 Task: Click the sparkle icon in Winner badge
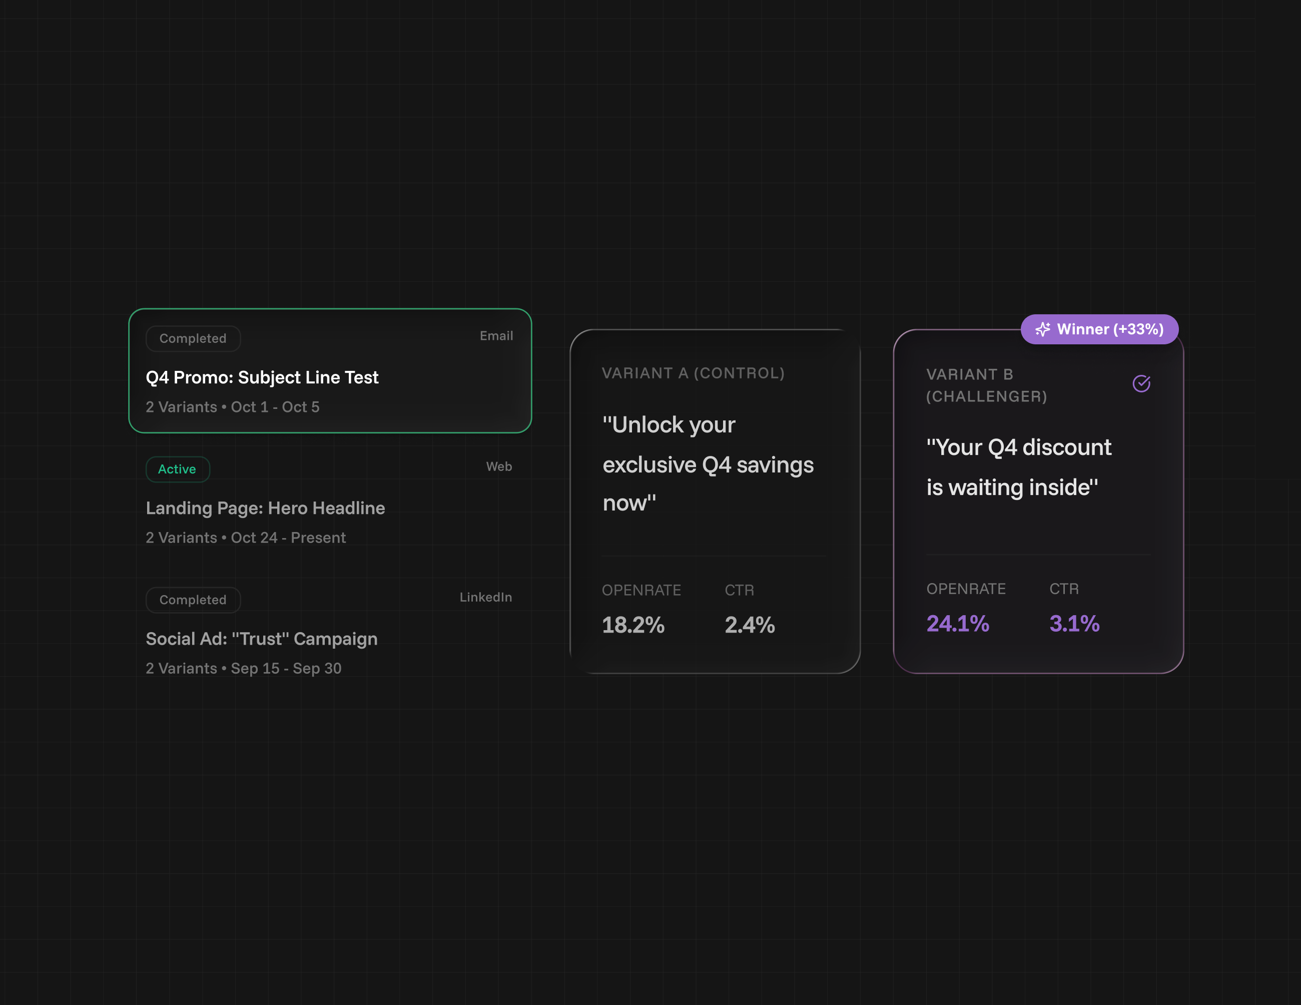pos(1042,329)
